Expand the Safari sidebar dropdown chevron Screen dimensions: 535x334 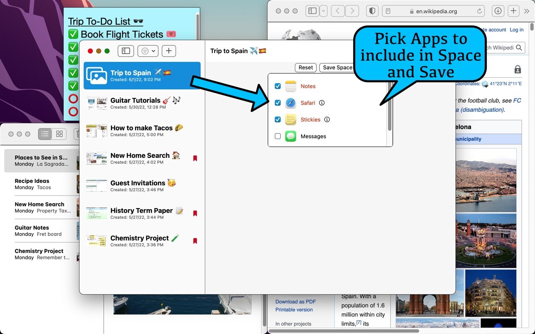[x=323, y=11]
